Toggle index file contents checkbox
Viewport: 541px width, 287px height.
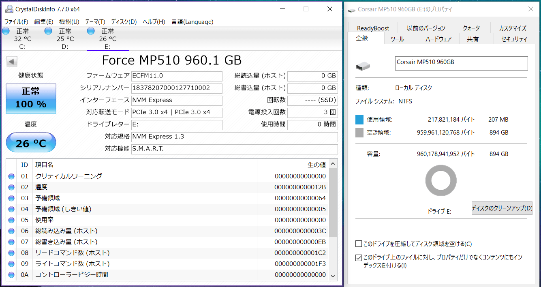click(359, 257)
